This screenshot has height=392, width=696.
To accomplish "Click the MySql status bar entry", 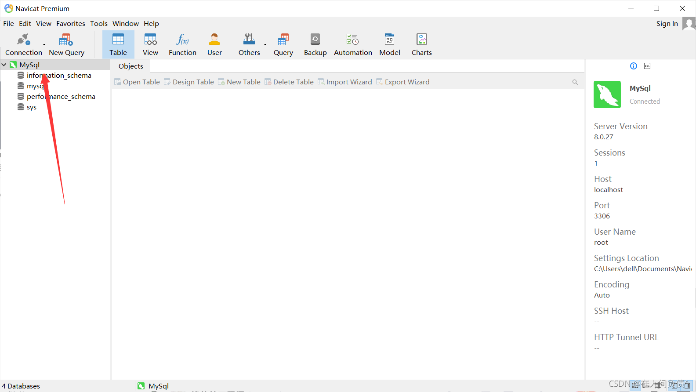I will pyautogui.click(x=153, y=386).
